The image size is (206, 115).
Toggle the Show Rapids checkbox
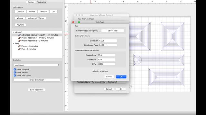click(15, 73)
